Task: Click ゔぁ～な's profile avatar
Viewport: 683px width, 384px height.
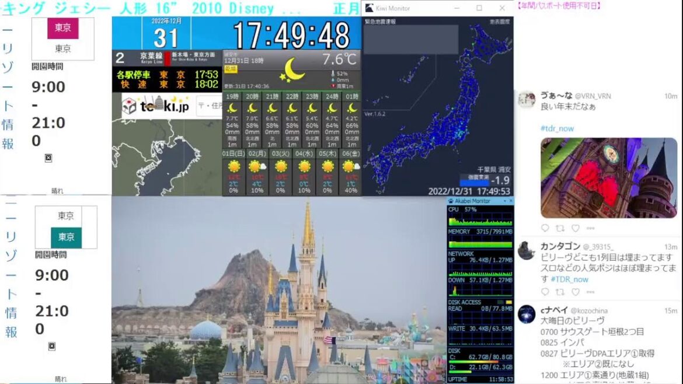Action: click(528, 99)
